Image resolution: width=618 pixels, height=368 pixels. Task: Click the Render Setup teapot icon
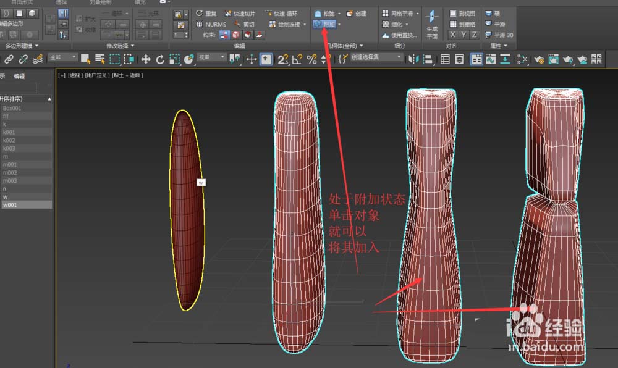pos(539,59)
